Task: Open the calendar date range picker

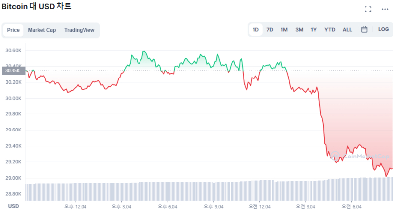Action: pos(364,29)
